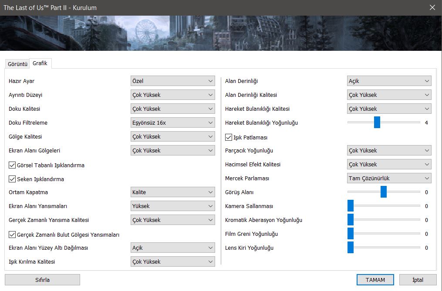
Task: Click the Sıfırla reset button
Action: click(42, 280)
